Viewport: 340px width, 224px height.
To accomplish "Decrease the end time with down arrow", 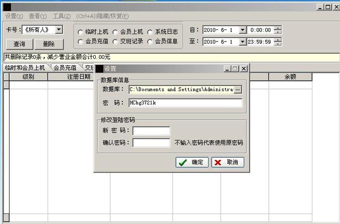I will [278, 43].
